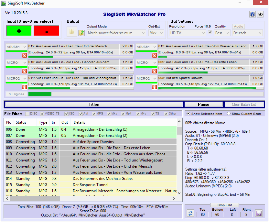Click the Top crop value field
Screen dimensions: 269x222
click(202, 215)
